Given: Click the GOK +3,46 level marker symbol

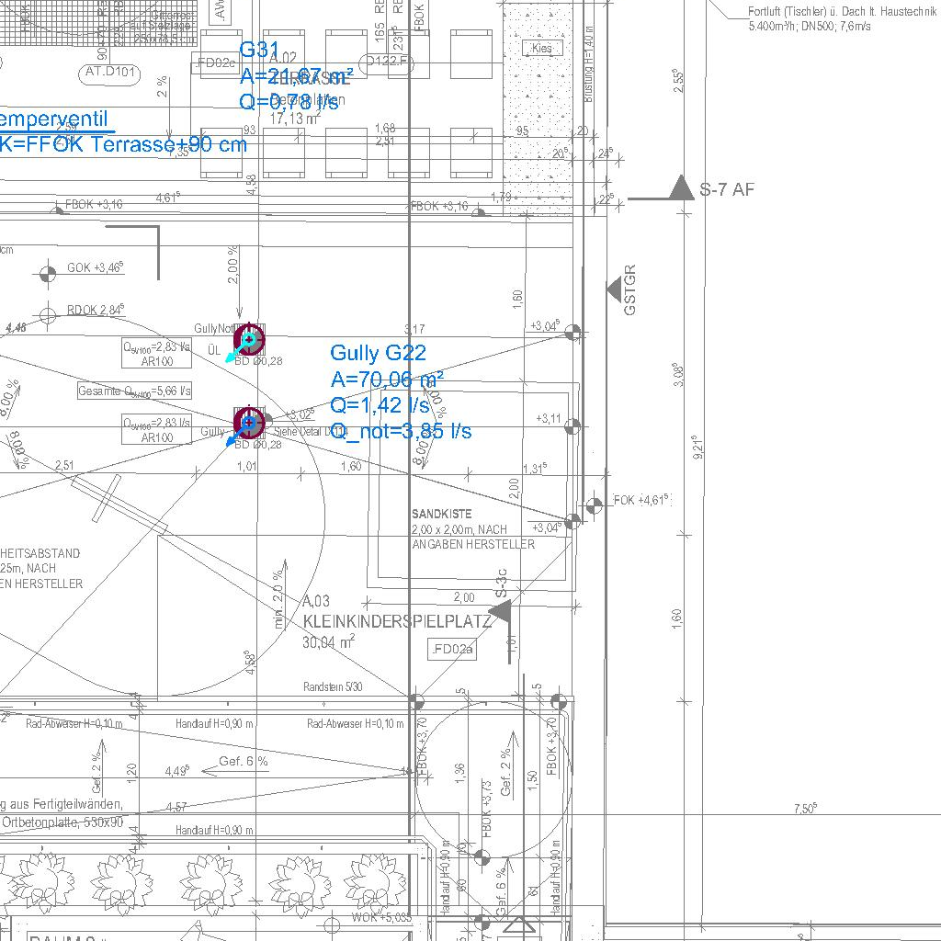Looking at the screenshot, I should pos(48,274).
